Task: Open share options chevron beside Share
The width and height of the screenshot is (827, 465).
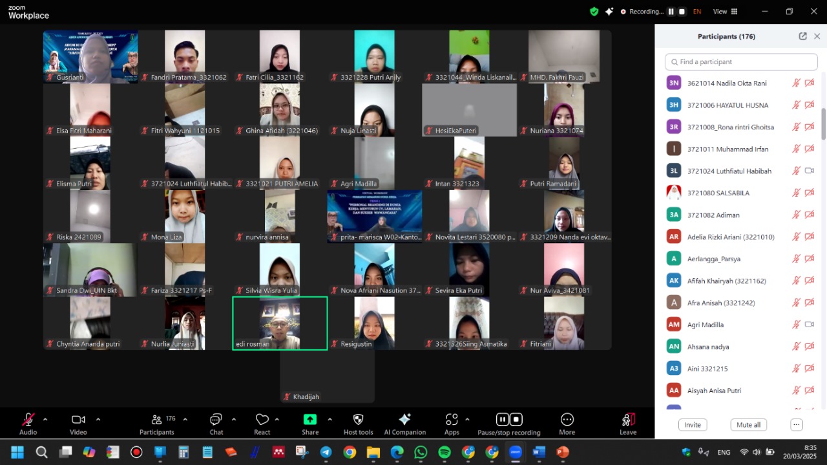Action: [330, 419]
